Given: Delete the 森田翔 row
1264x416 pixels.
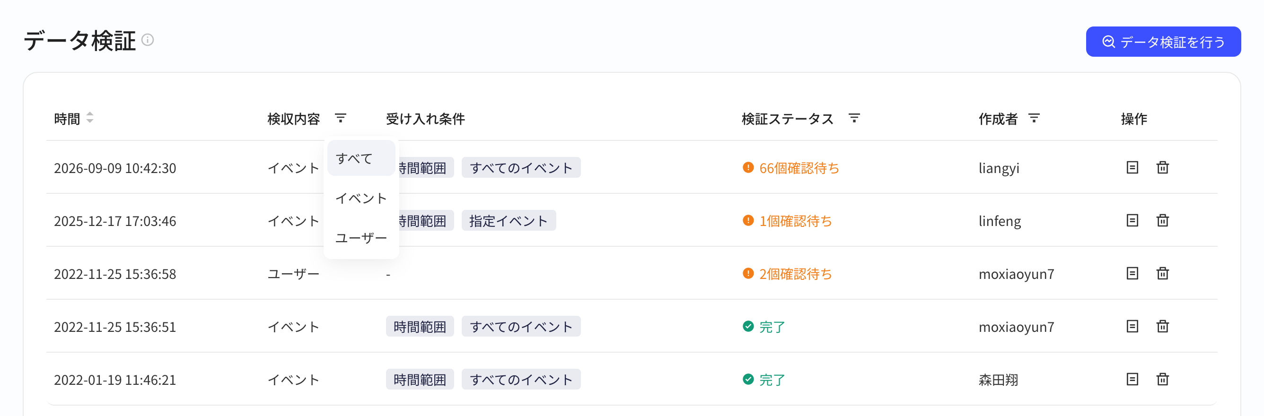Looking at the screenshot, I should pos(1162,380).
